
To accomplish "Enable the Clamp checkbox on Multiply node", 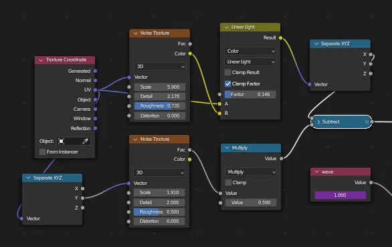I will (228, 183).
